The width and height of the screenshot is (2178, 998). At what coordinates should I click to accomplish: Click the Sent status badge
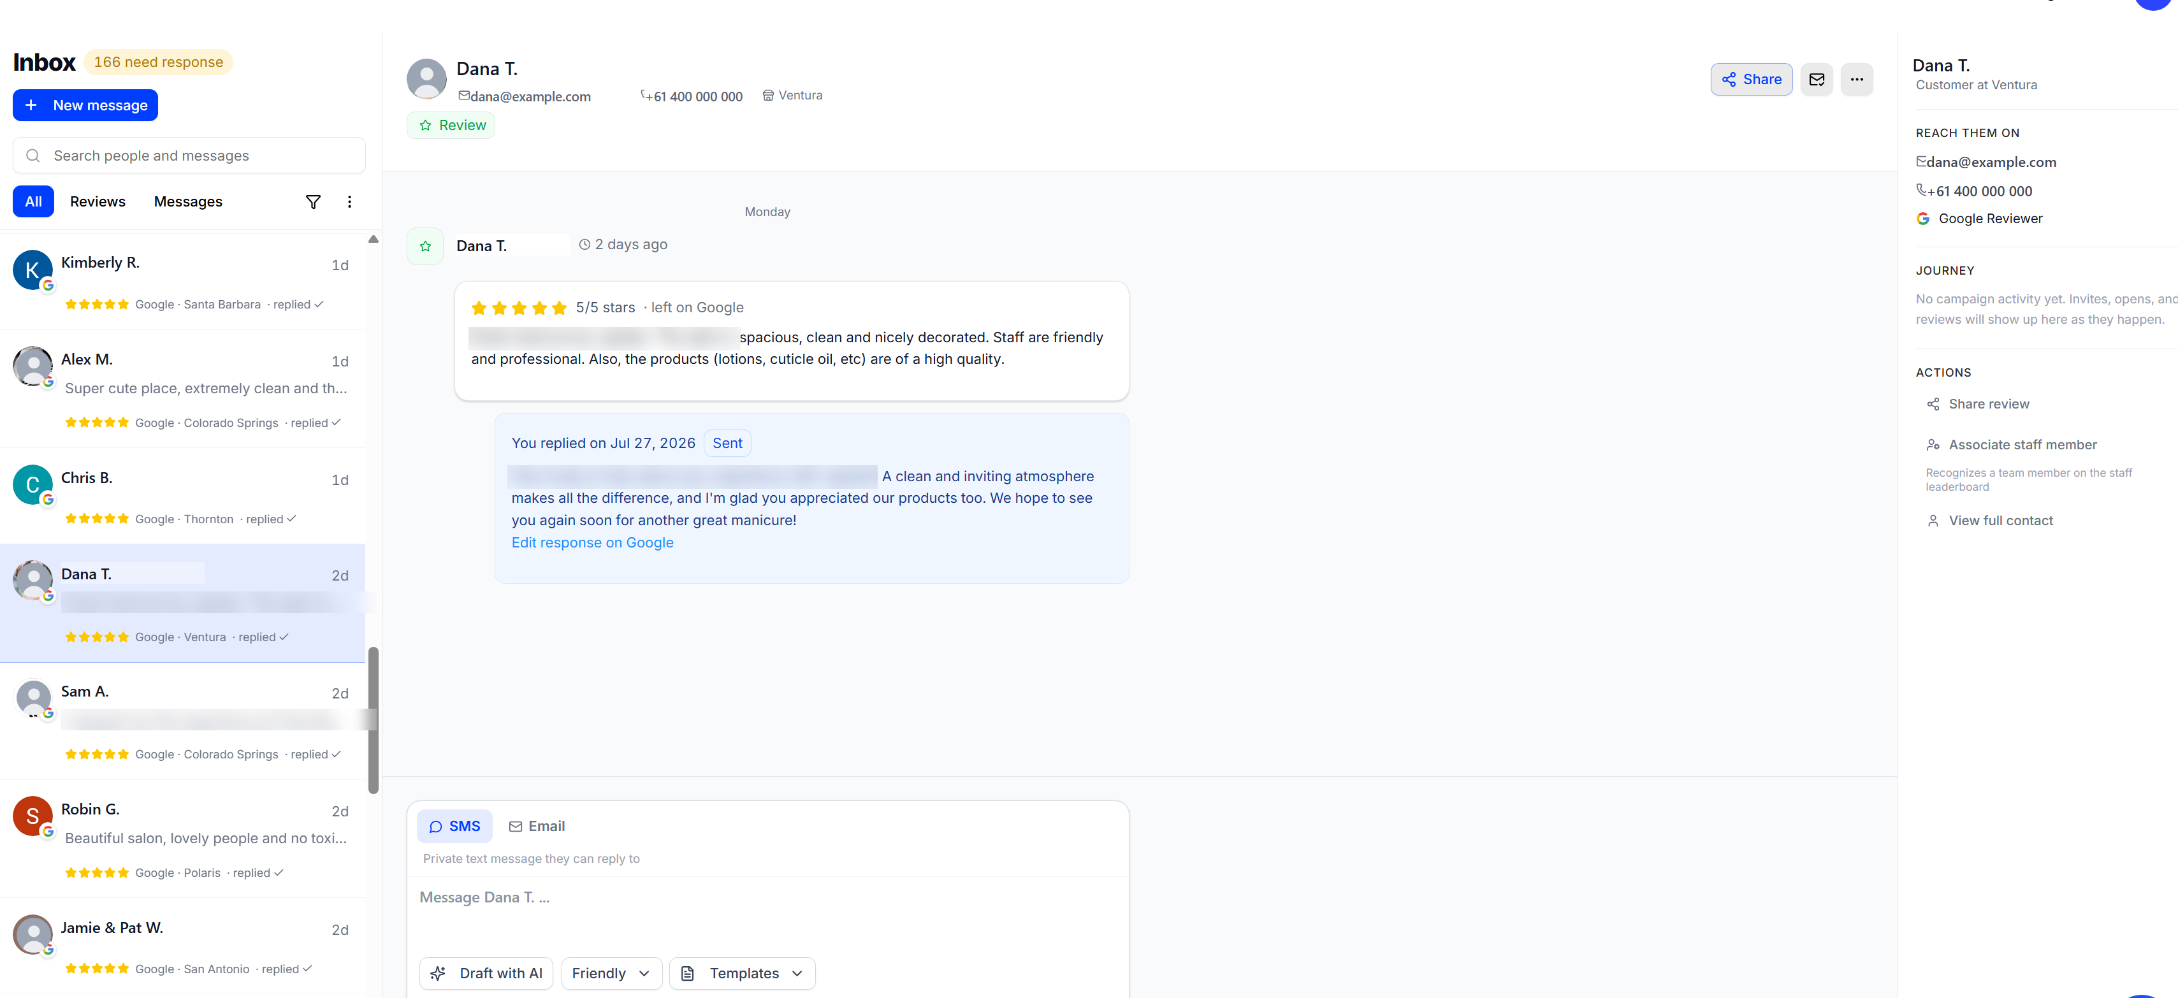pyautogui.click(x=727, y=443)
